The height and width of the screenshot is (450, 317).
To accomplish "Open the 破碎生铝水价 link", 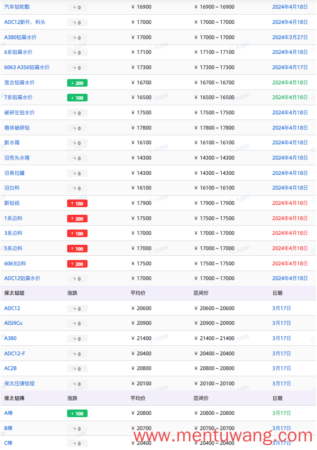I will pos(20,113).
